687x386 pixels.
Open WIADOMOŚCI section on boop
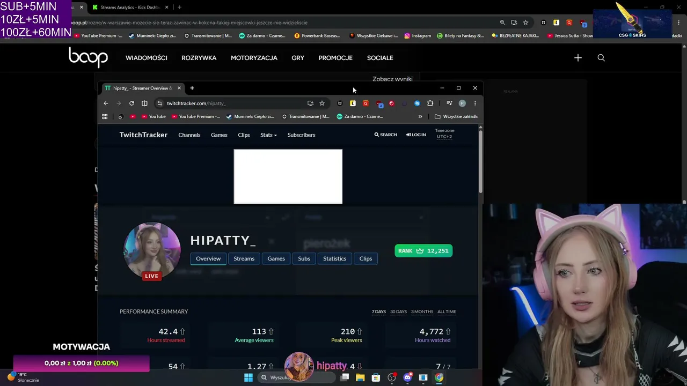point(147,58)
